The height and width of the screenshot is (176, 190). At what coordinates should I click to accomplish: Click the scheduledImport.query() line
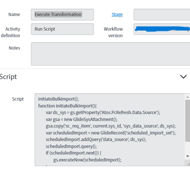click(71, 146)
